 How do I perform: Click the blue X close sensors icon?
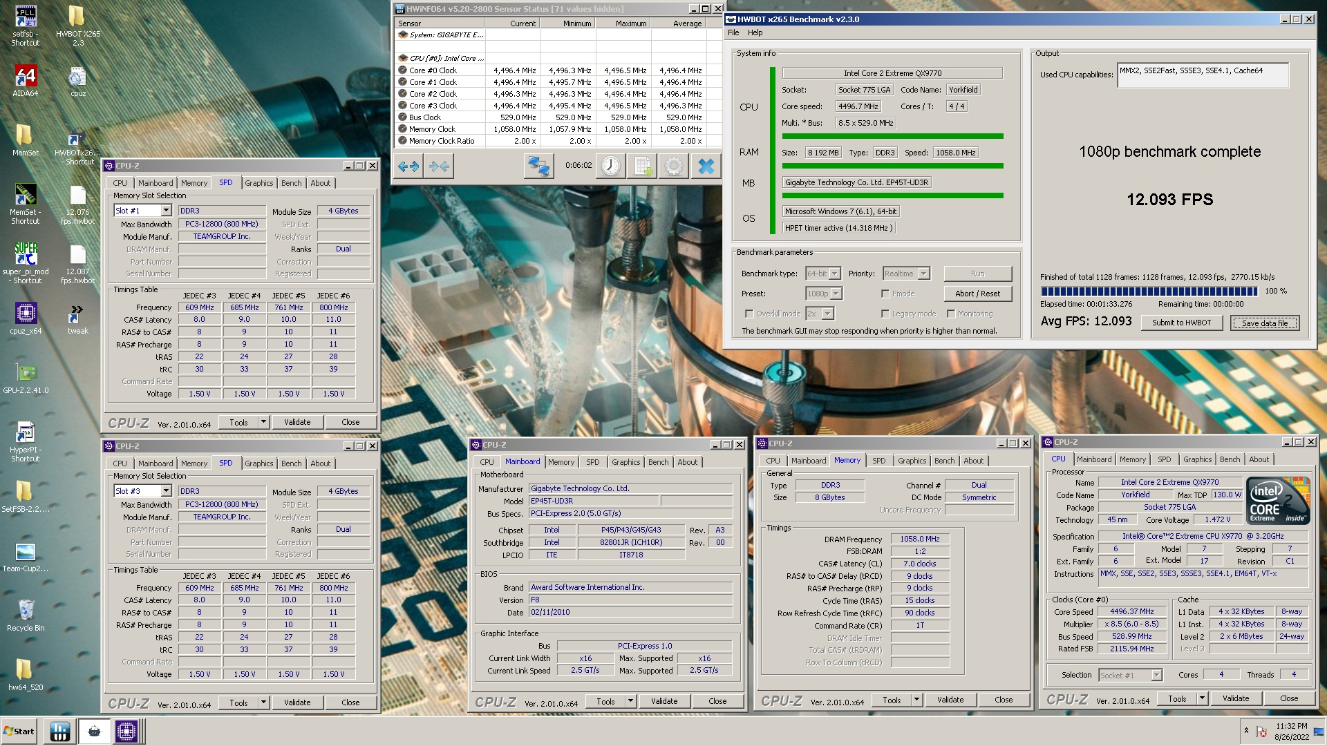706,166
